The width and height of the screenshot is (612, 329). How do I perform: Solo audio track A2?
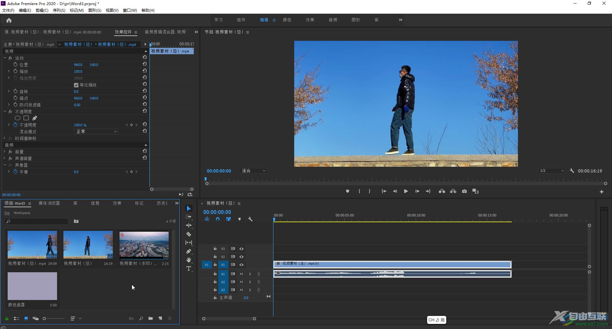click(x=250, y=282)
